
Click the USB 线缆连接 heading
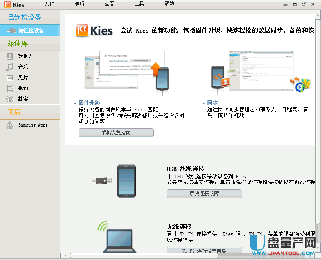point(186,169)
